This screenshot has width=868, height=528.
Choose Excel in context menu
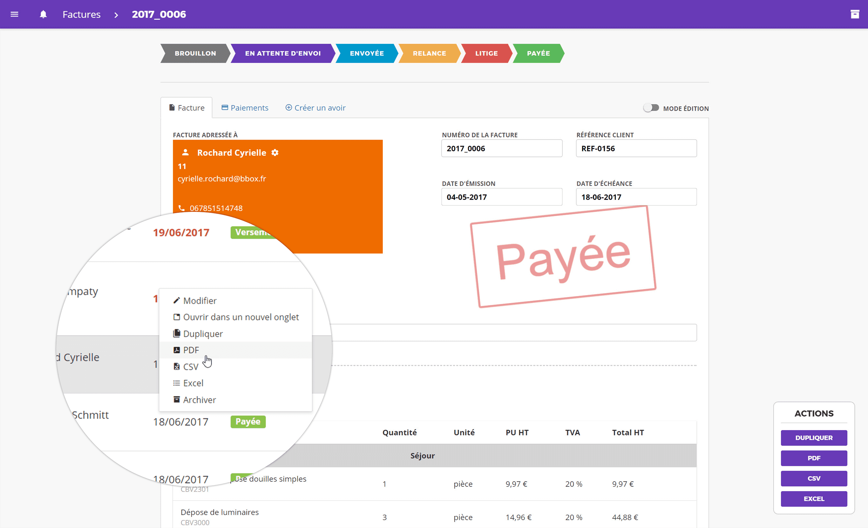tap(235, 383)
